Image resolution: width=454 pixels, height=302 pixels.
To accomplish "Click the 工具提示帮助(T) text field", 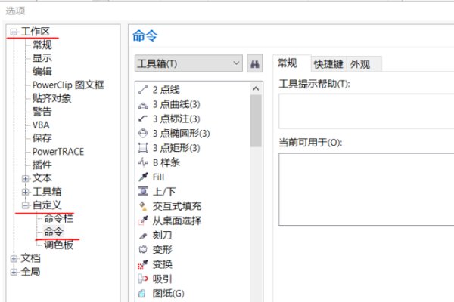I will pyautogui.click(x=366, y=111).
